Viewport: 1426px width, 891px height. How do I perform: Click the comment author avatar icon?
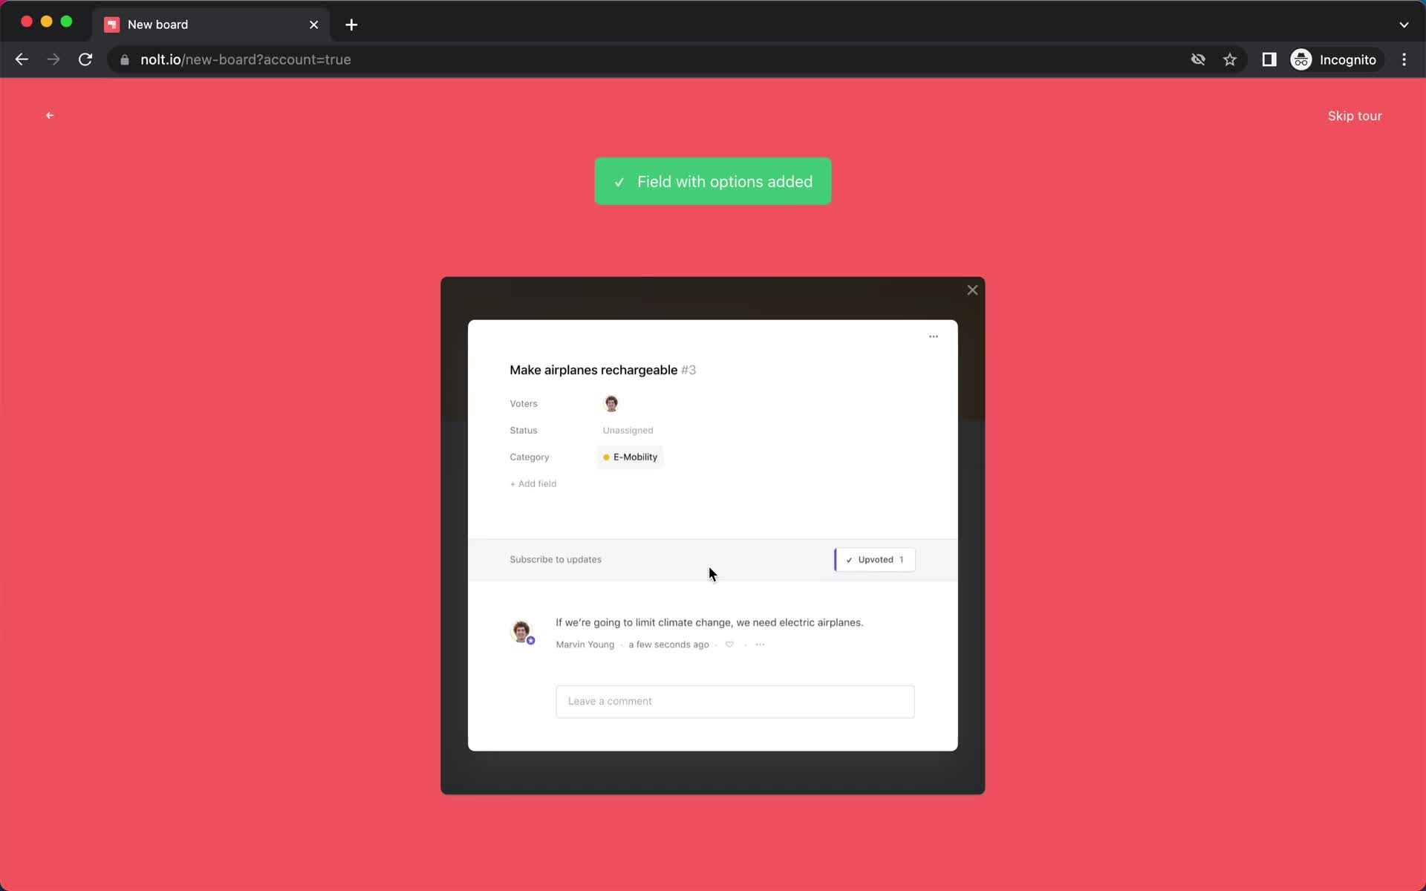(x=523, y=629)
